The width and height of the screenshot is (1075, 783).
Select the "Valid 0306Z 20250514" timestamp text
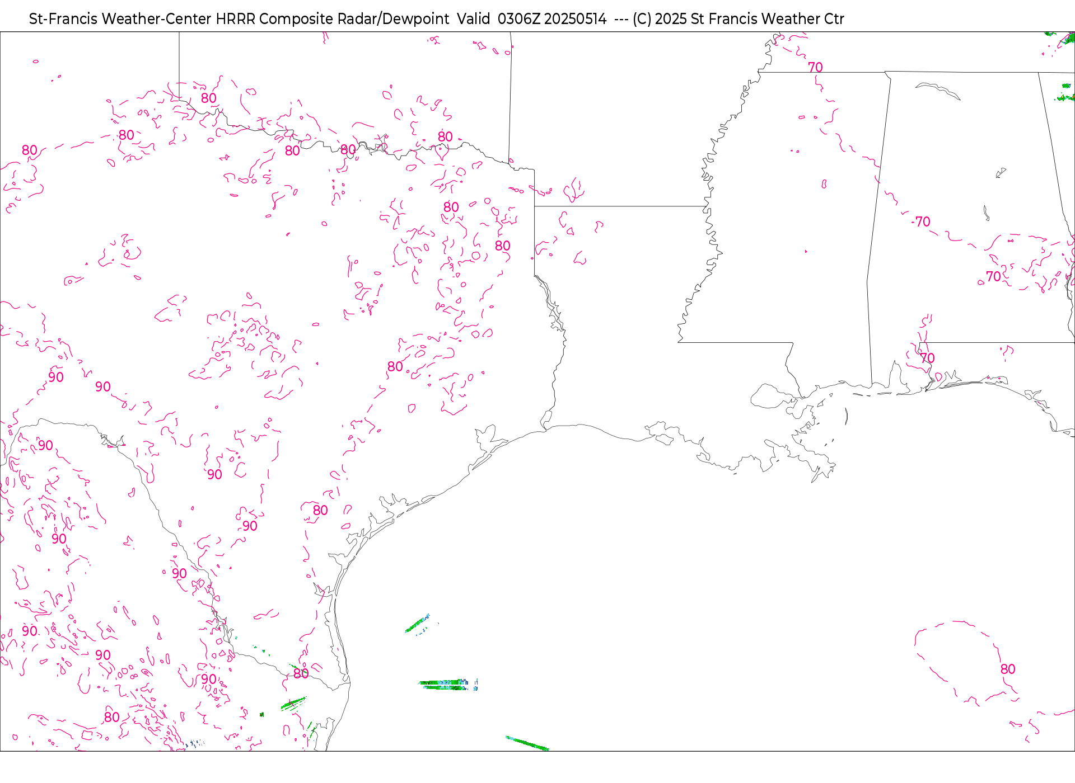[531, 19]
